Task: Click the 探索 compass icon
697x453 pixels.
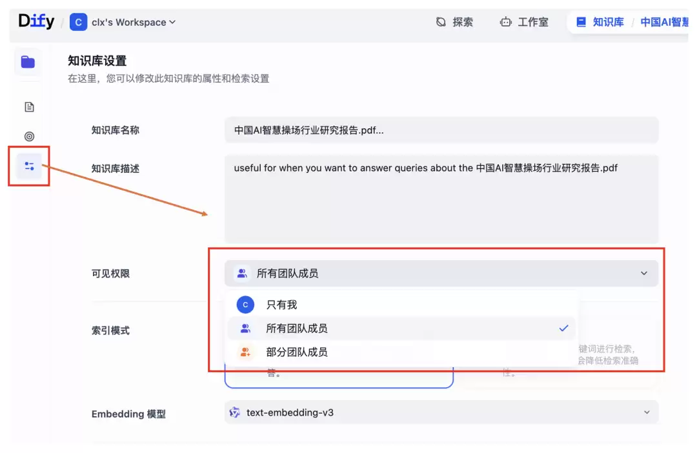Action: 441,22
